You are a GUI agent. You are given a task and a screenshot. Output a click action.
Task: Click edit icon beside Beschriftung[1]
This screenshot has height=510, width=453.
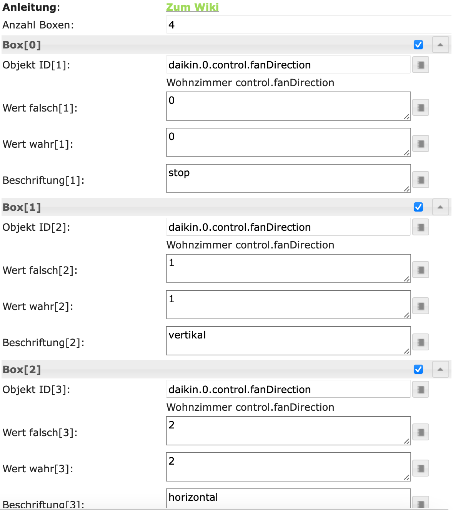coord(420,180)
